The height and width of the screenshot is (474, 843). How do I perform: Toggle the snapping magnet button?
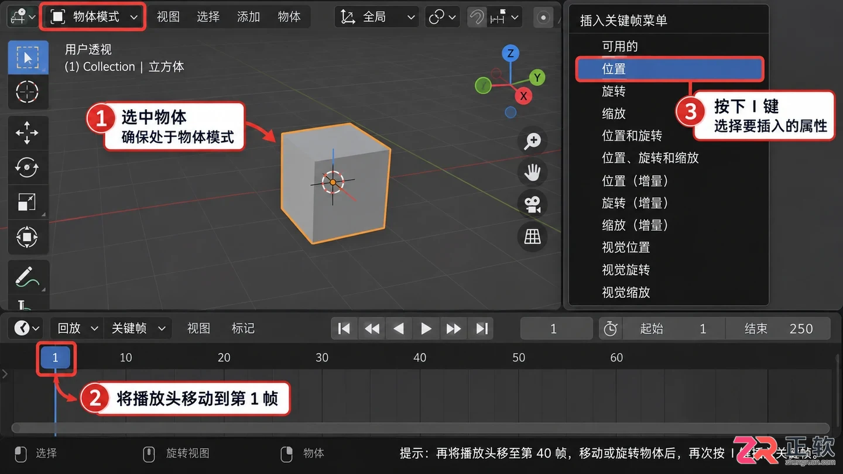477,18
